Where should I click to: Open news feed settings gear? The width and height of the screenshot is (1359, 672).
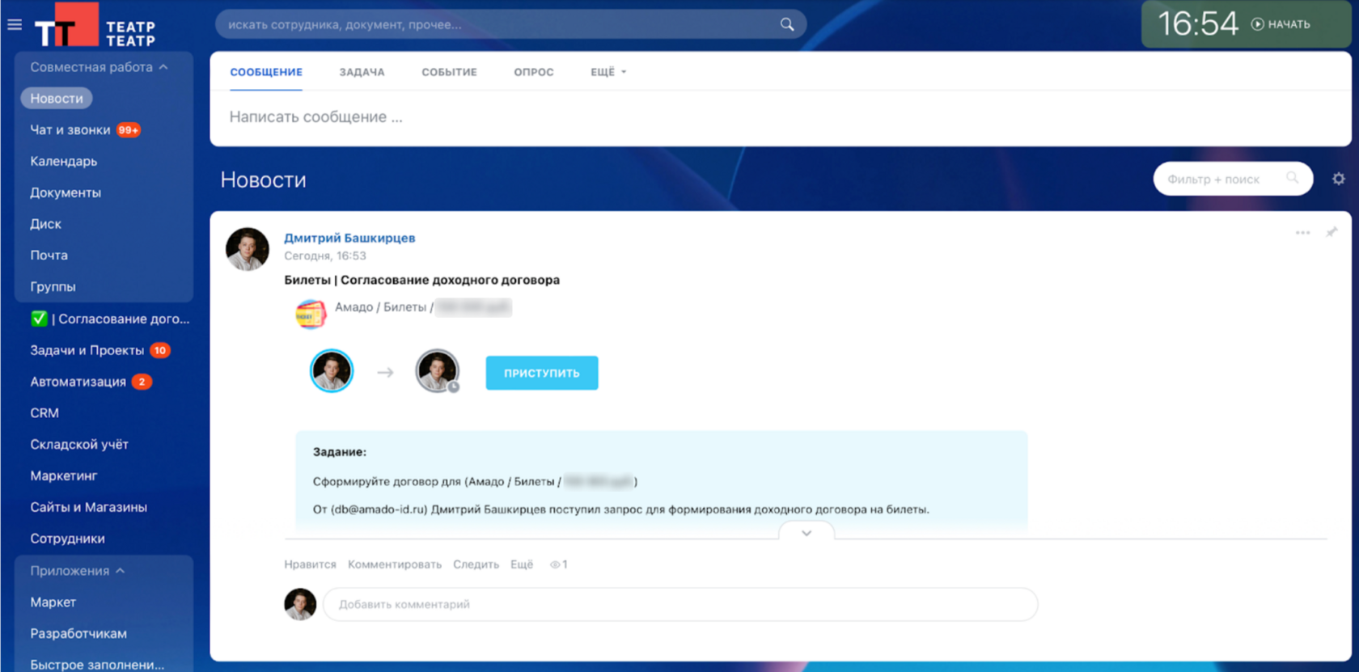1339,179
